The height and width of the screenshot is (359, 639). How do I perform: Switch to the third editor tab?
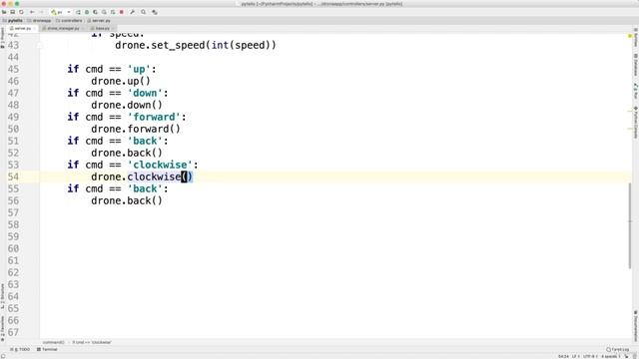pos(101,29)
